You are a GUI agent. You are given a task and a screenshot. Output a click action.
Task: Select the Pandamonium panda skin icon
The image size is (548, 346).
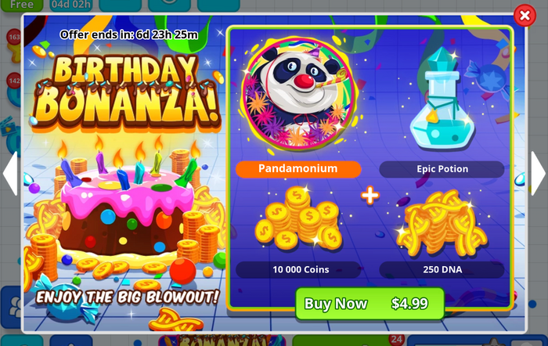pyautogui.click(x=298, y=95)
